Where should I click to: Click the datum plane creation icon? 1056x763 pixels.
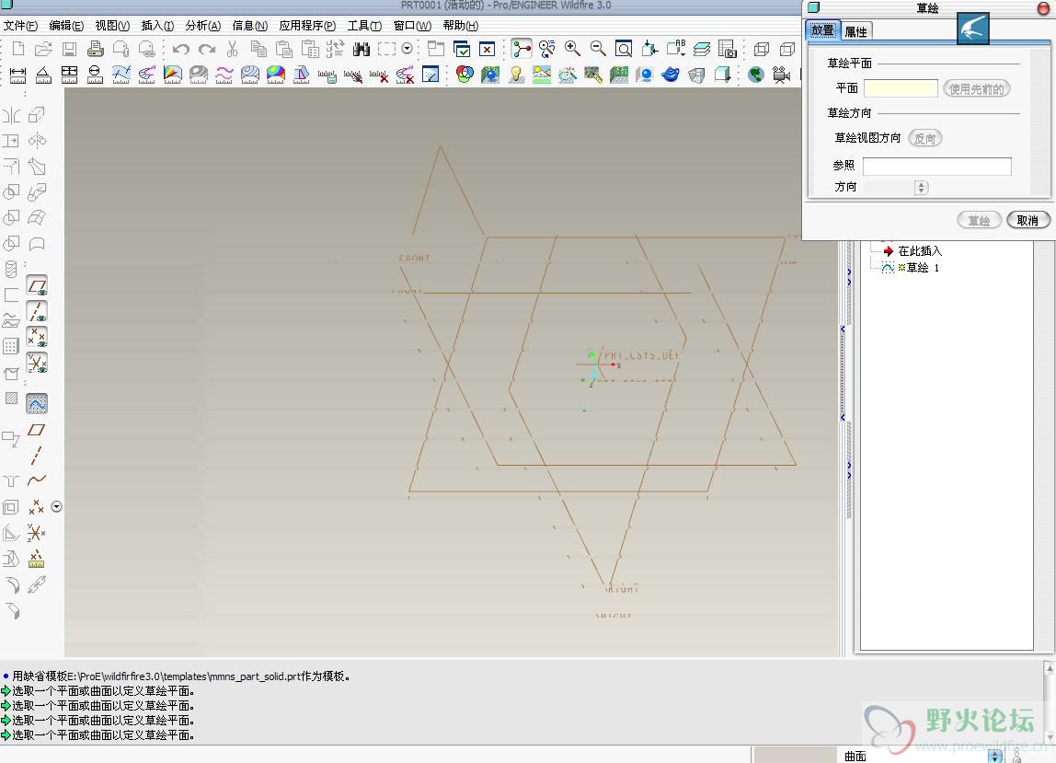point(37,429)
